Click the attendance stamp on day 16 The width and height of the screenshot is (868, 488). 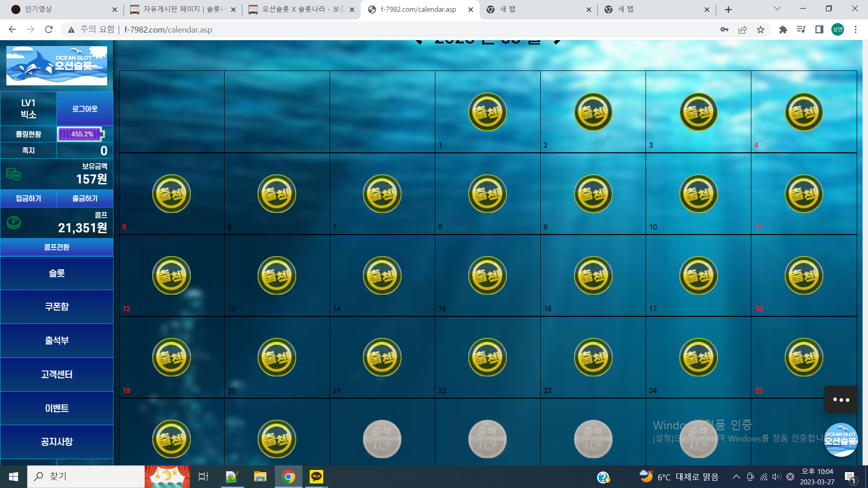[593, 275]
